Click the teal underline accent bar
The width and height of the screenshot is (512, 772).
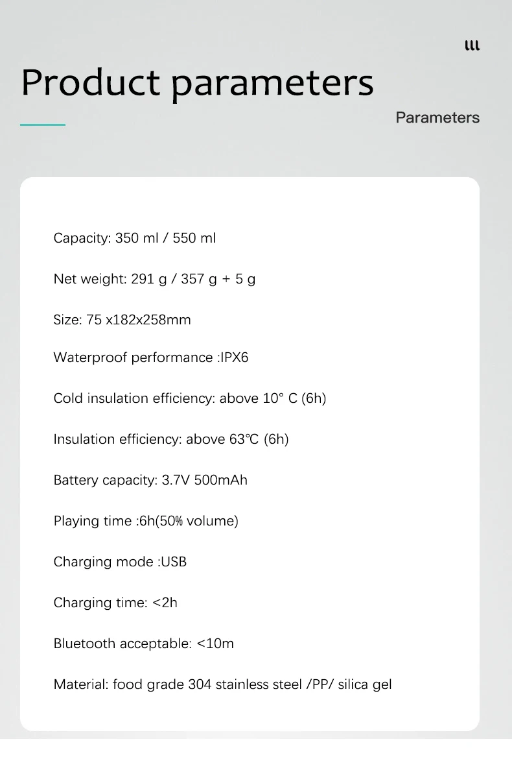[43, 125]
